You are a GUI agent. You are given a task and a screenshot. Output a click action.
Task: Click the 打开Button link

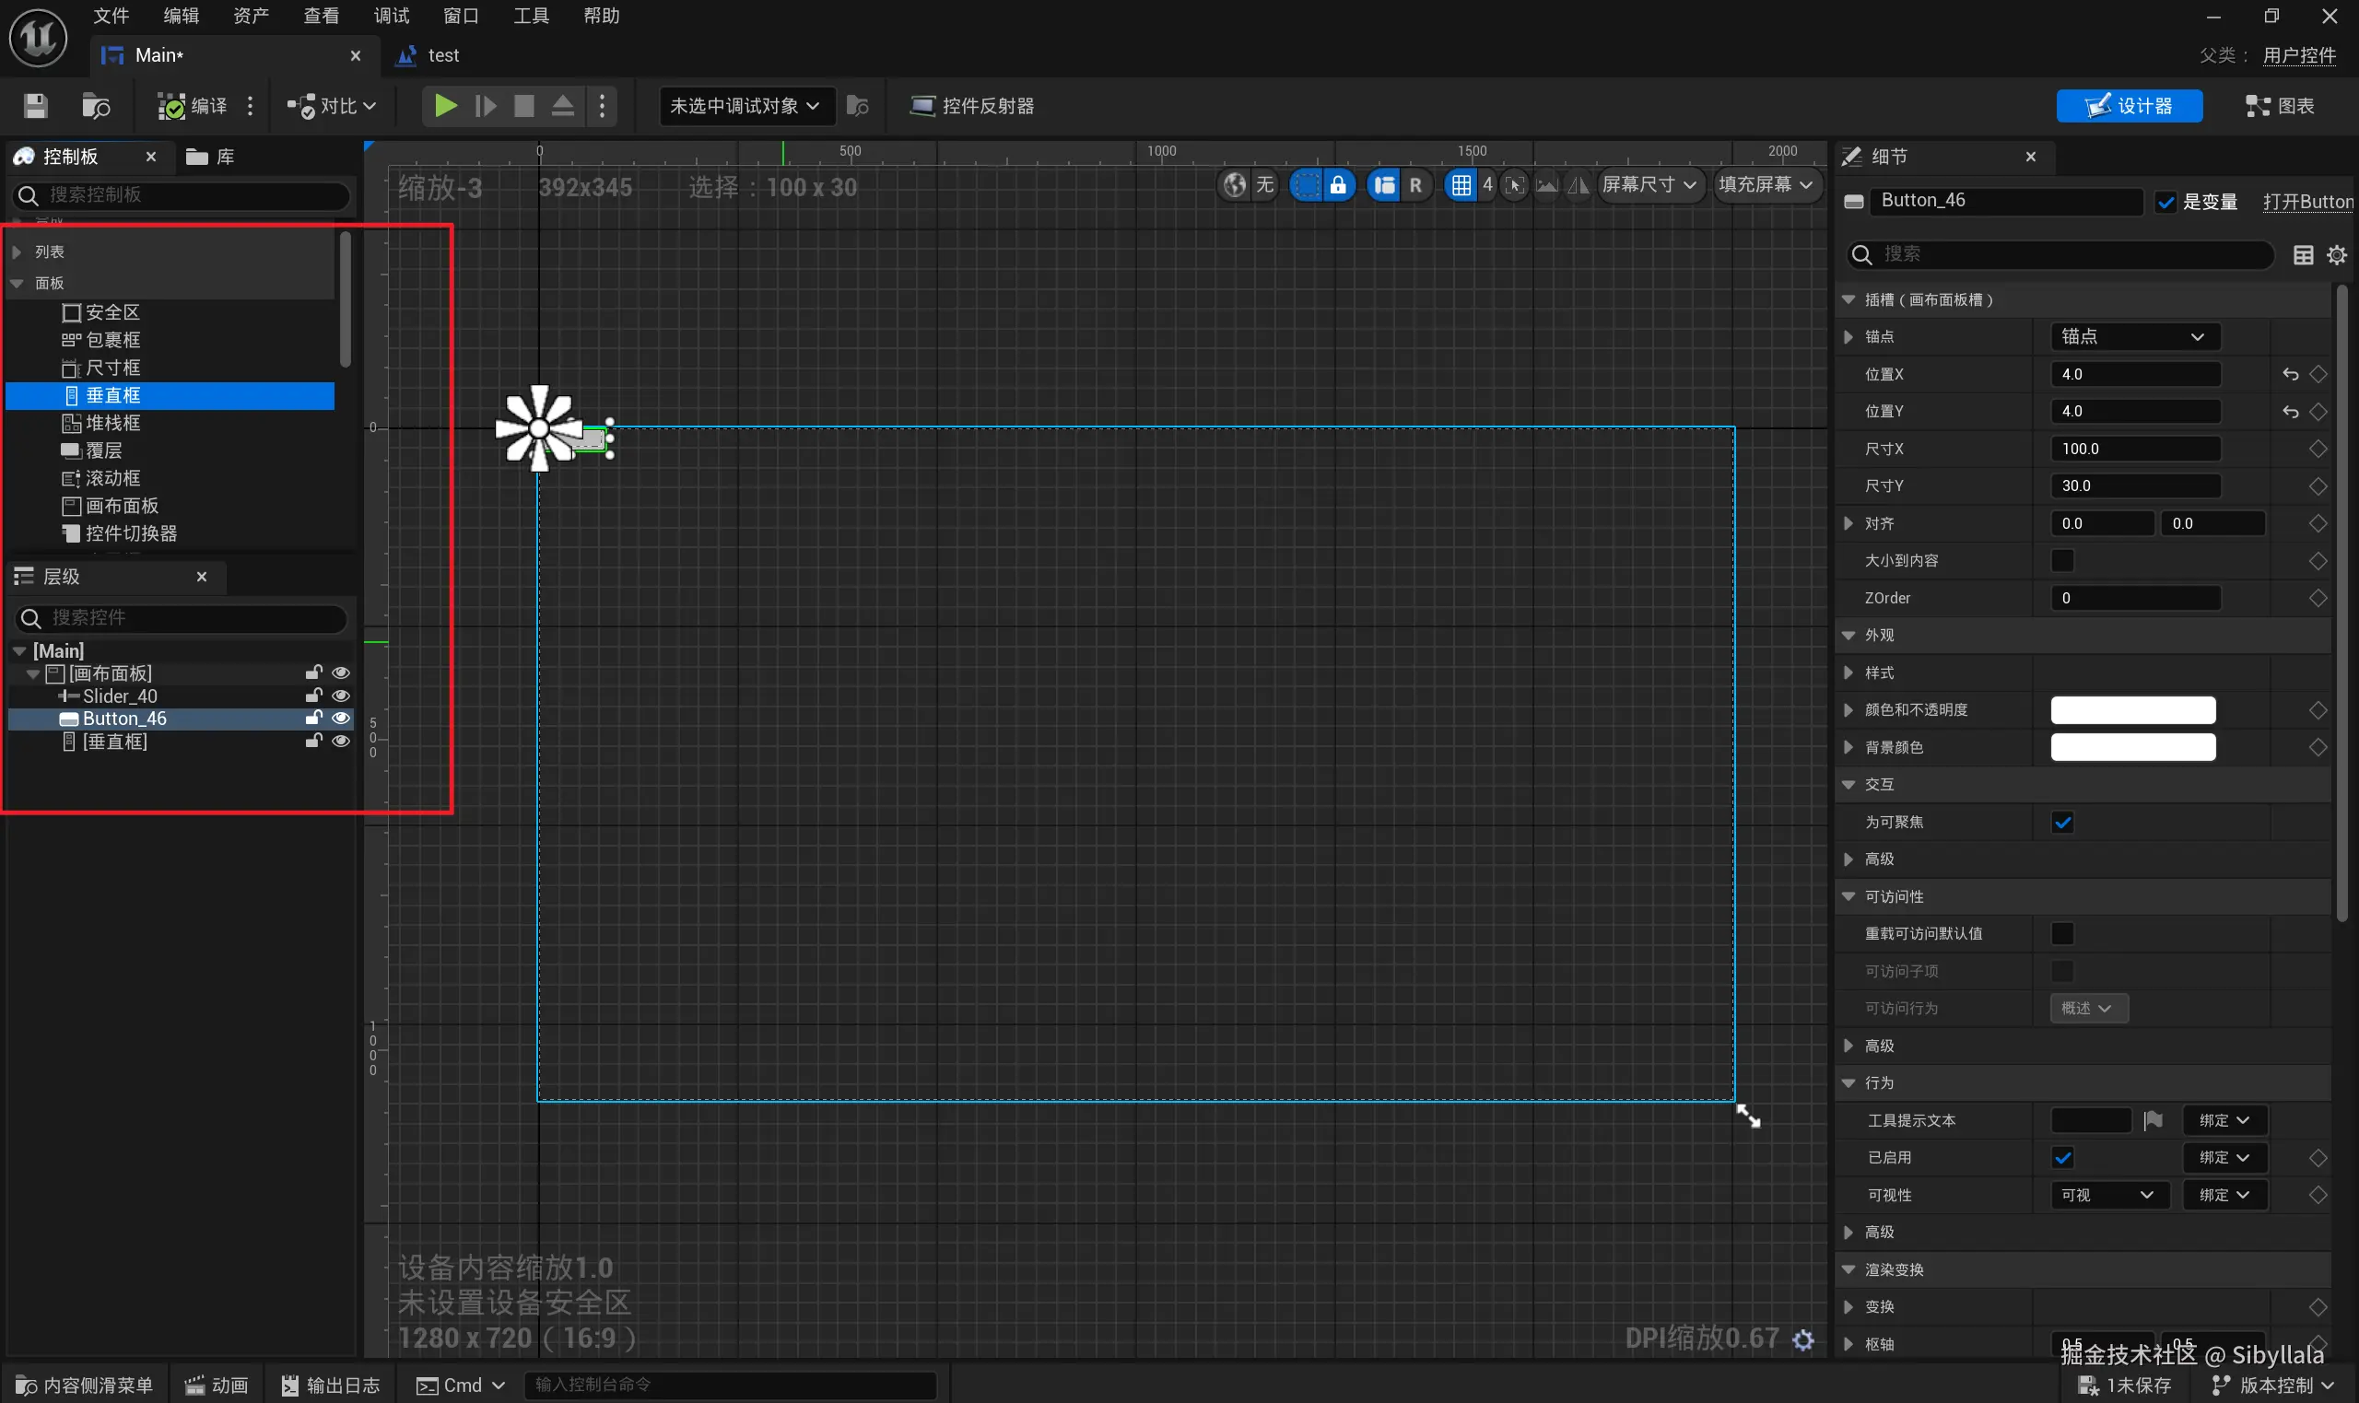(x=2307, y=203)
